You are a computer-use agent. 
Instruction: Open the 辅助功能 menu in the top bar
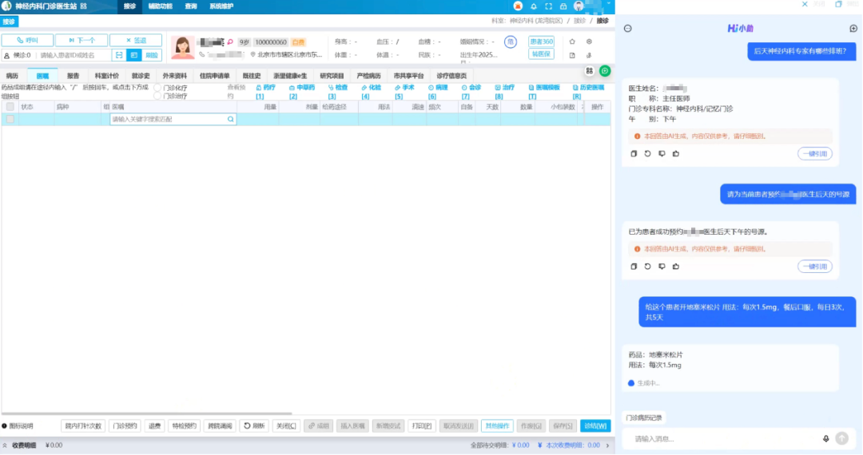[160, 6]
